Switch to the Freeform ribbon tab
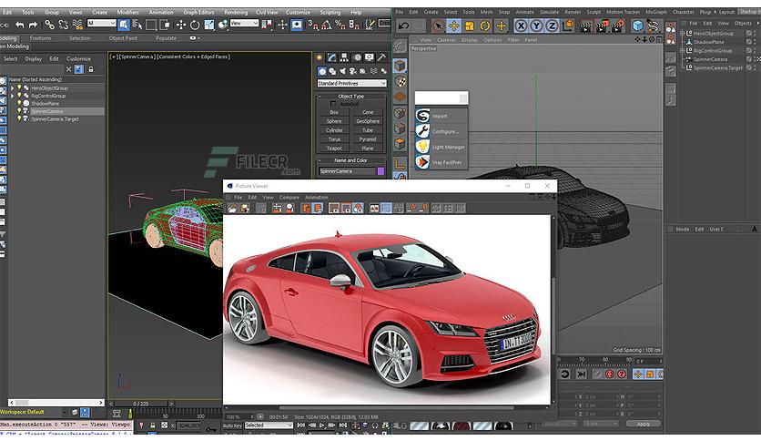 (x=40, y=38)
